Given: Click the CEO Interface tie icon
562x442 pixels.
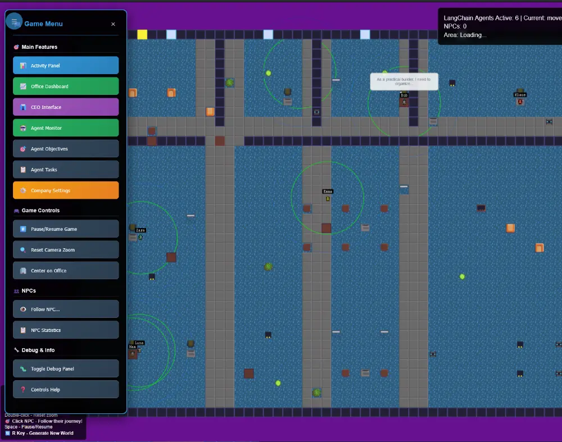Looking at the screenshot, I should tap(23, 107).
